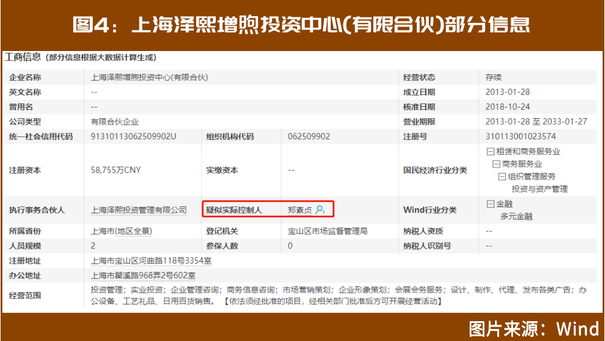605x341 pixels.
Task: Select the 存续 operating status value
Action: [x=494, y=77]
